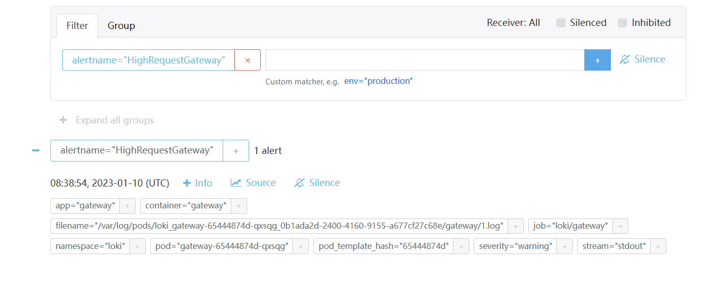Add stream="stdout" label to filter
Viewport: 726px width, 282px height.
658,246
